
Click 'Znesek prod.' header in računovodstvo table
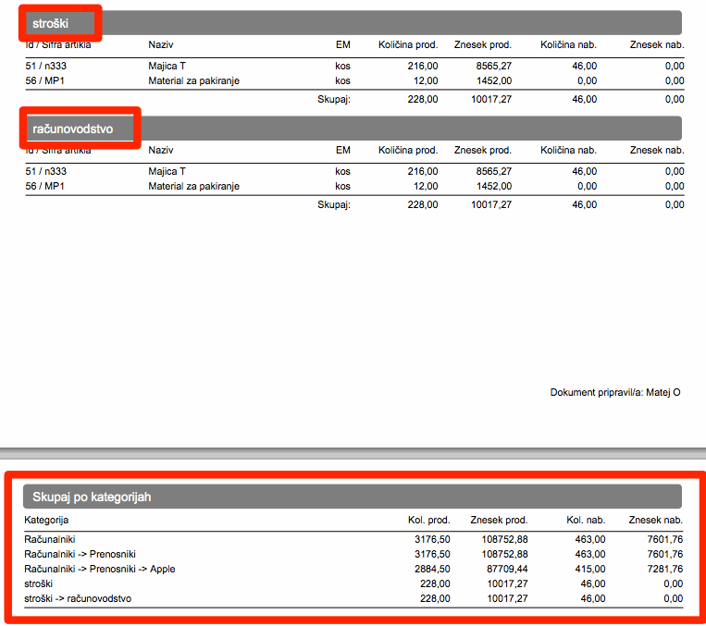483,150
